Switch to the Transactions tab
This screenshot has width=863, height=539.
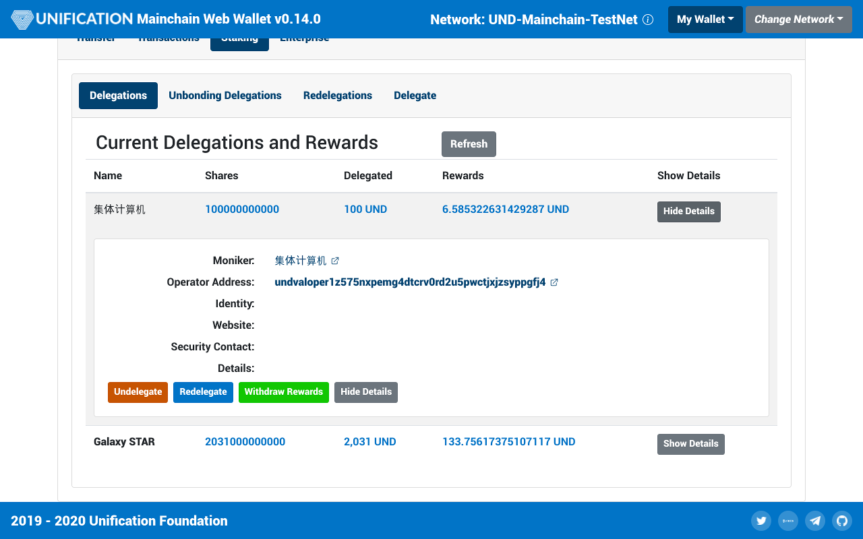coord(169,38)
